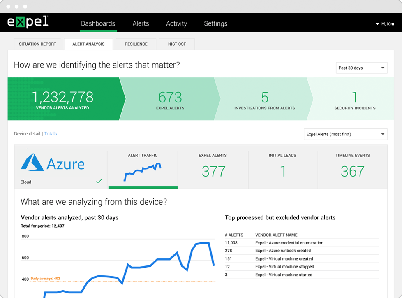402x298 pixels.
Task: Click the Azure credential enumeration row
Action: point(302,243)
